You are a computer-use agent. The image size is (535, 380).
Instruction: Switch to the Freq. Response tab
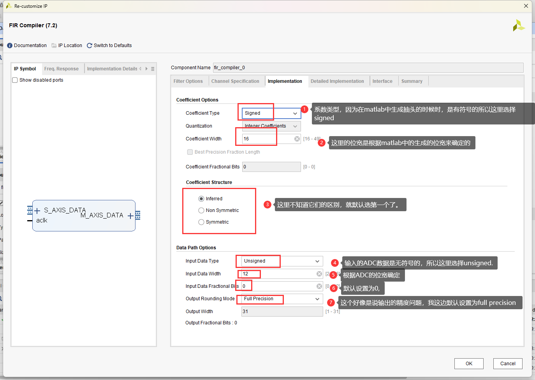62,69
